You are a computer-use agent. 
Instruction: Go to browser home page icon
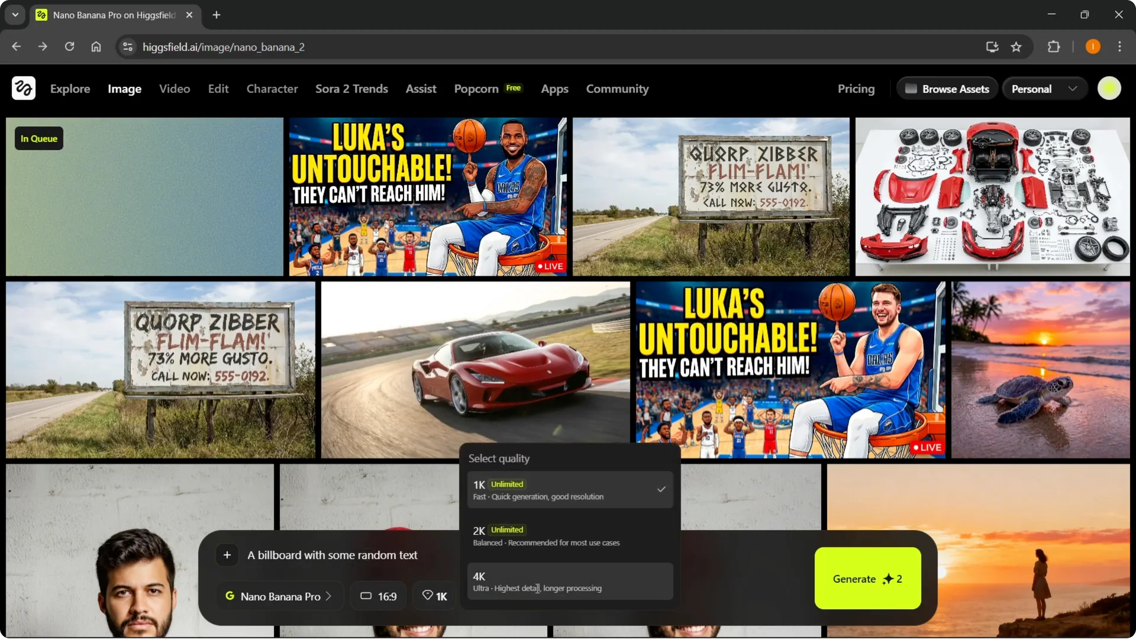click(x=96, y=47)
